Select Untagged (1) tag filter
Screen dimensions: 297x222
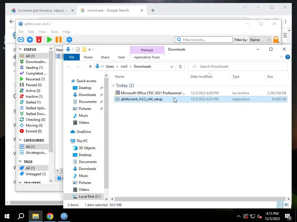click(x=34, y=174)
